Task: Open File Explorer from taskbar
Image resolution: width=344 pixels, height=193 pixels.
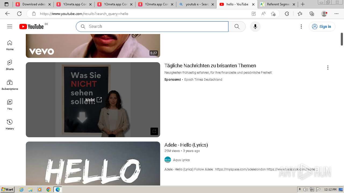Action: click(x=30, y=190)
